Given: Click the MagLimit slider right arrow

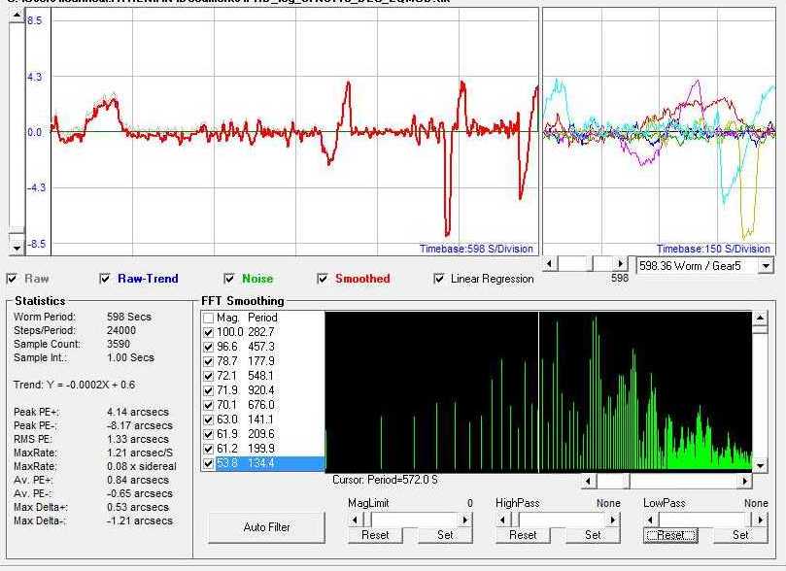Looking at the screenshot, I should 465,520.
